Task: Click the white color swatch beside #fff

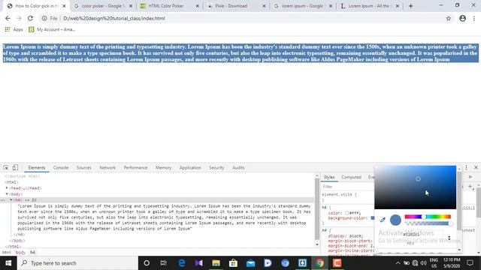Action: coord(346,213)
